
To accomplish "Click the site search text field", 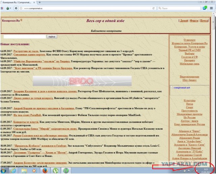I will click(x=23, y=36).
